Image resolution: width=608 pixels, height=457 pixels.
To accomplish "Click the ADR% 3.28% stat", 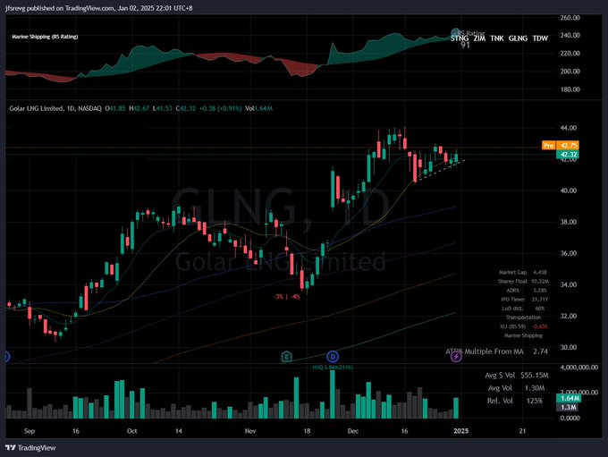I will pos(527,290).
